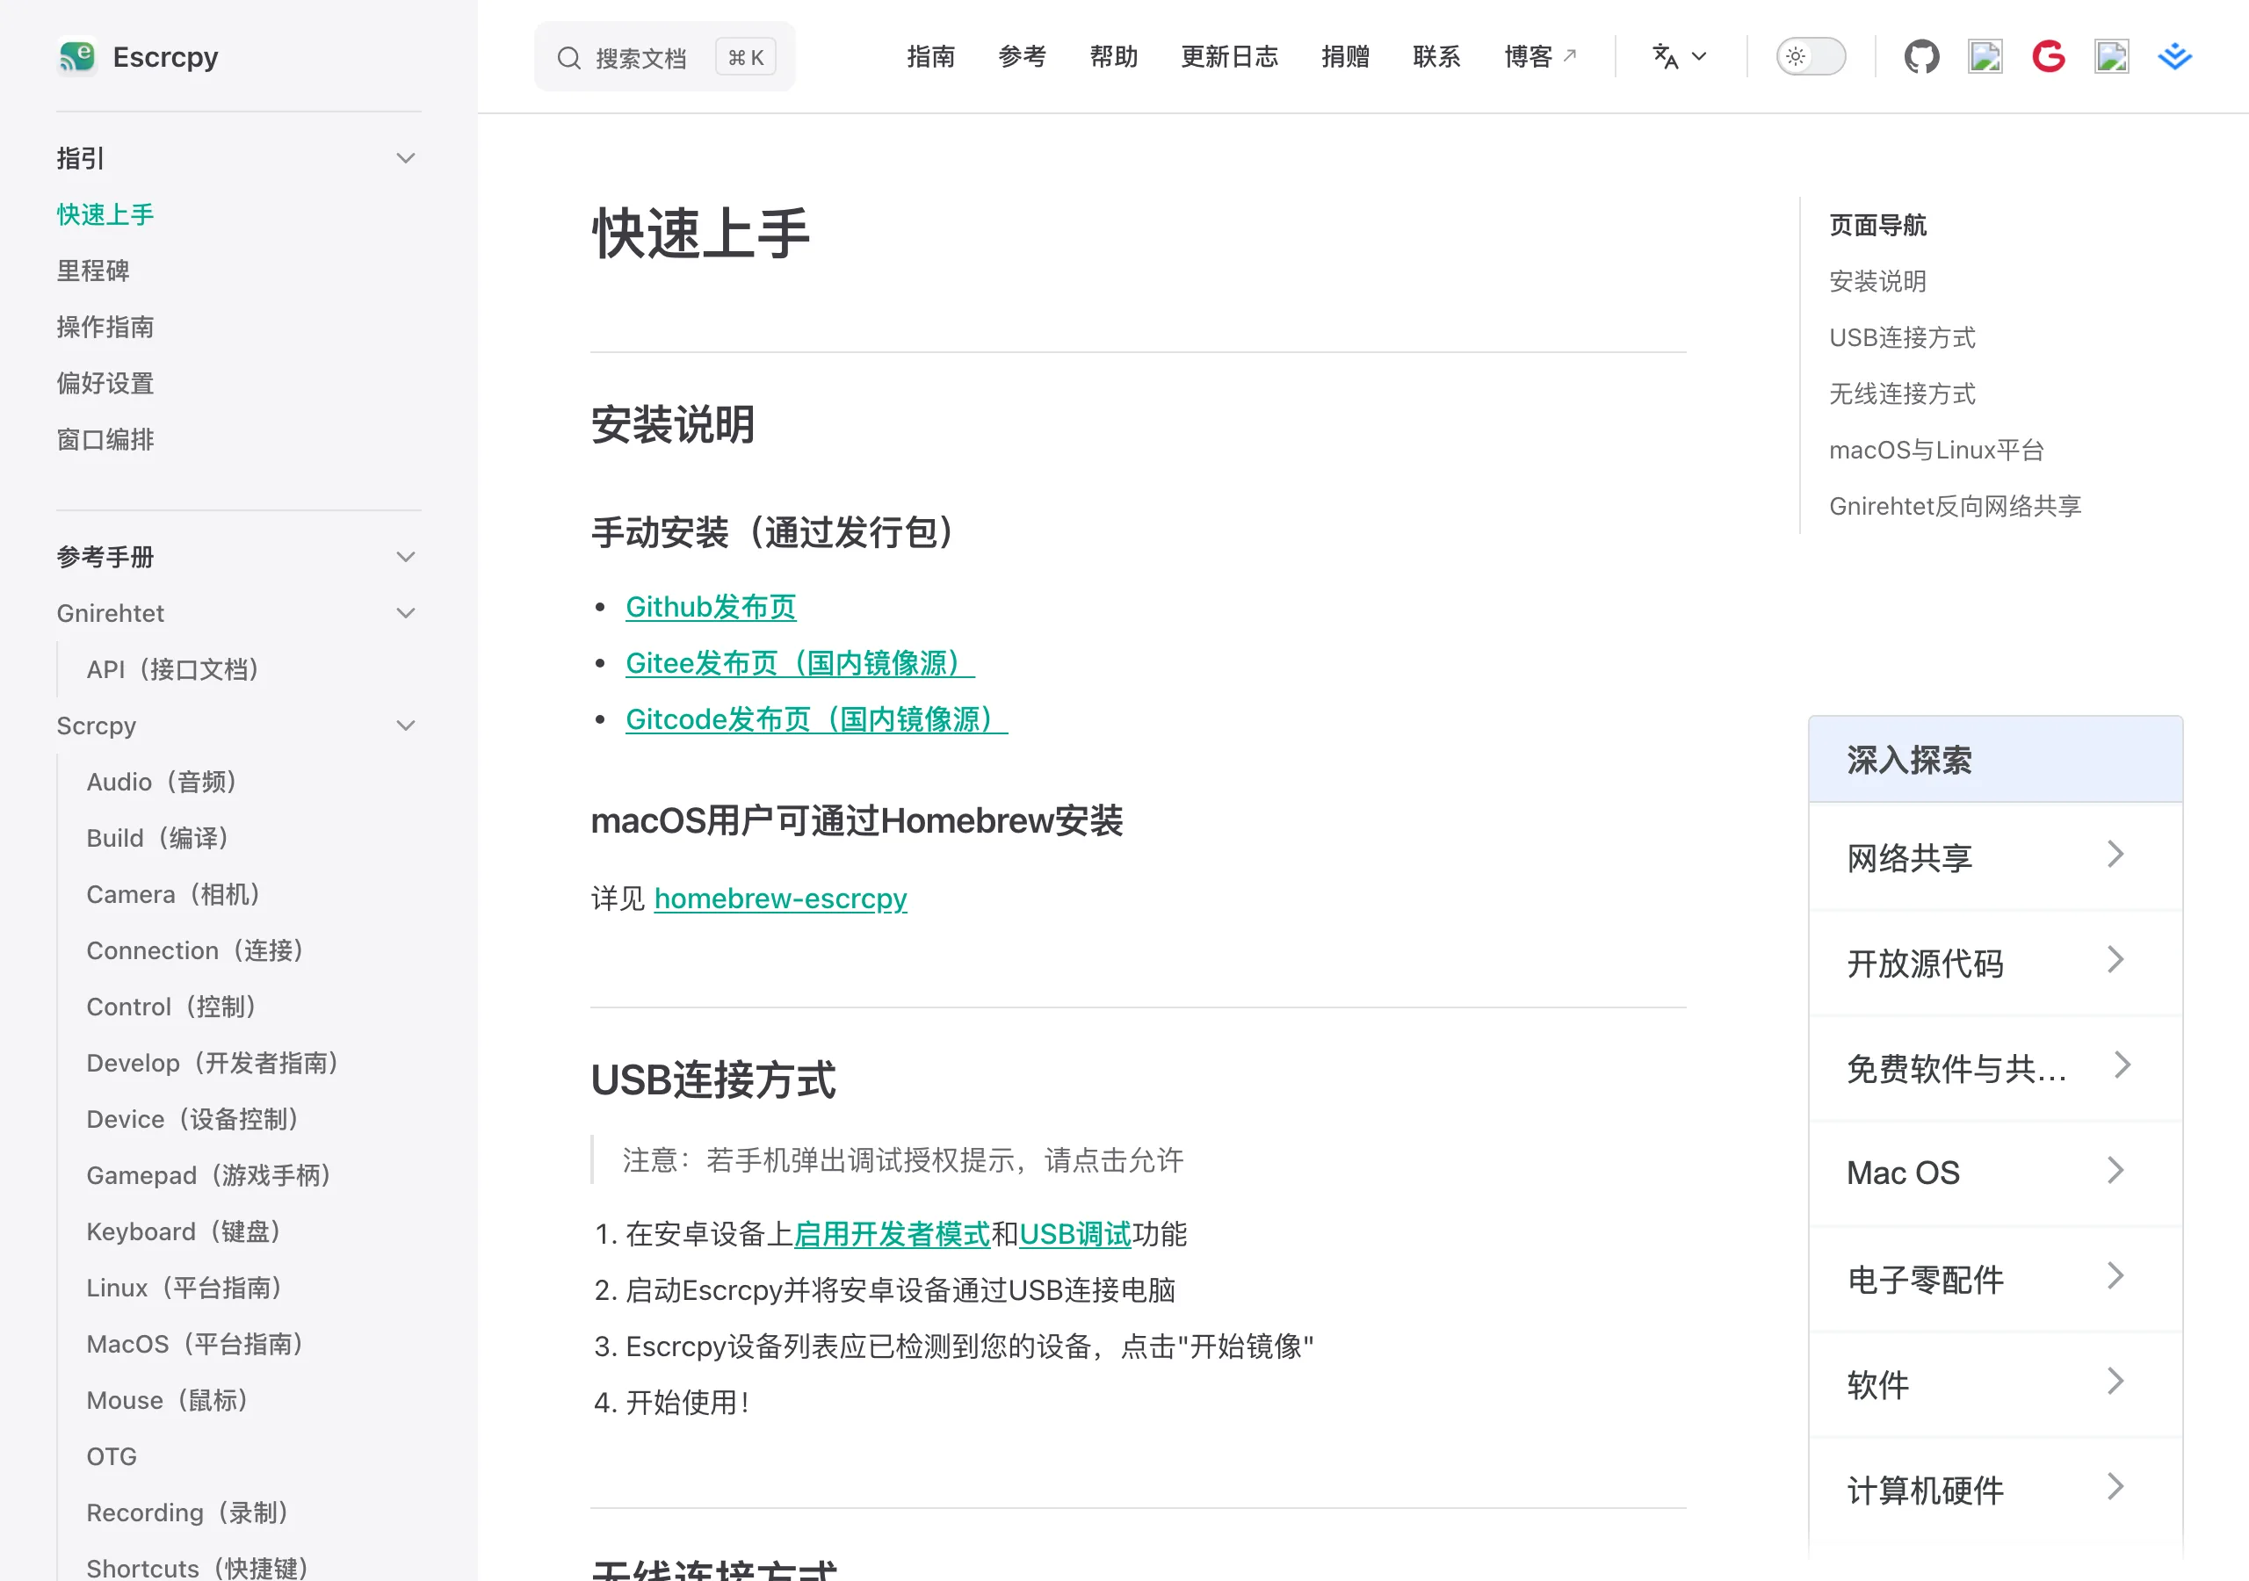
Task: Open Gitcode发布页 mirror link
Action: [x=817, y=719]
